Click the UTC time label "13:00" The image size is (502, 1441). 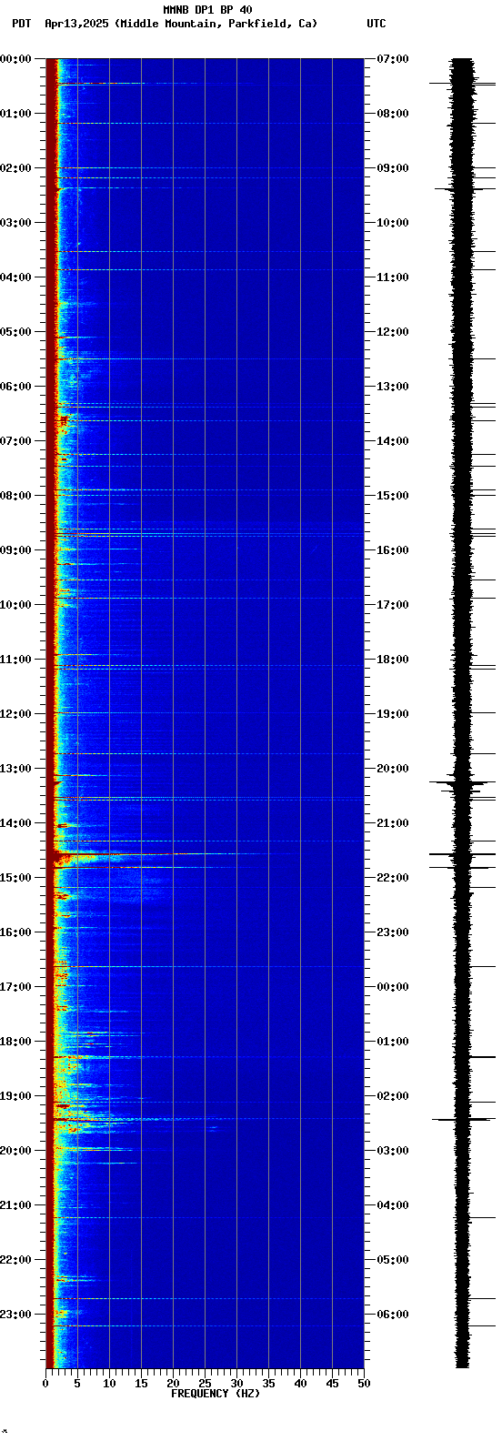pos(393,387)
